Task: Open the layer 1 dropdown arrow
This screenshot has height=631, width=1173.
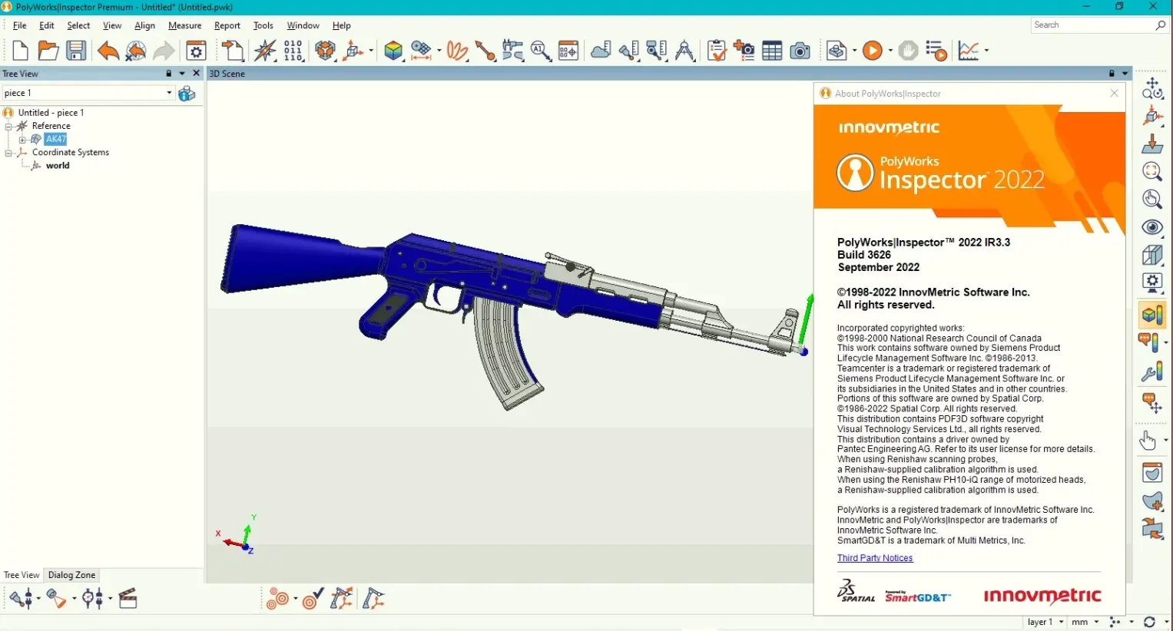Action: tap(1062, 622)
